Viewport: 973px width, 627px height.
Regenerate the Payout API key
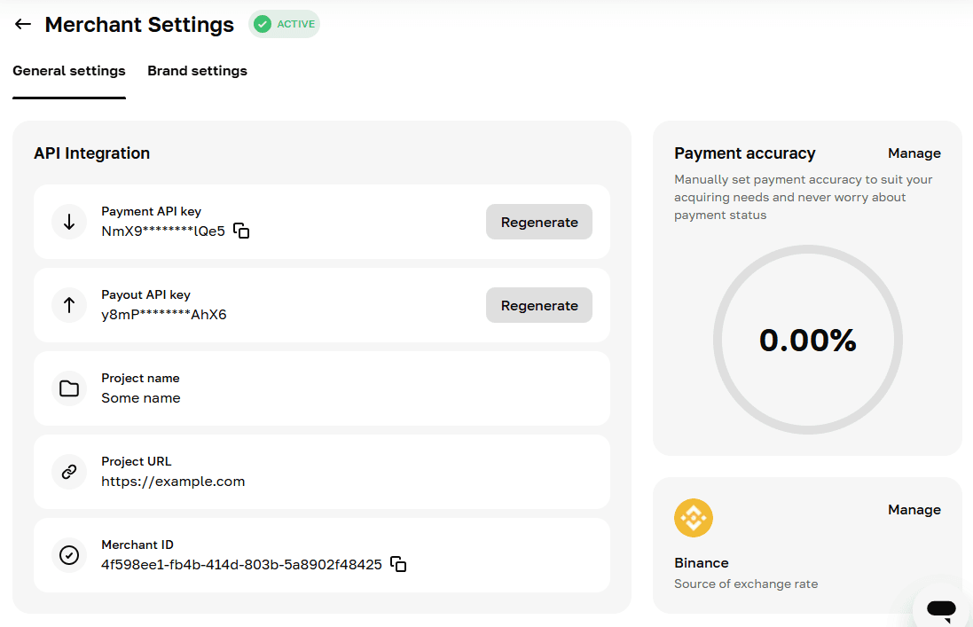click(539, 305)
